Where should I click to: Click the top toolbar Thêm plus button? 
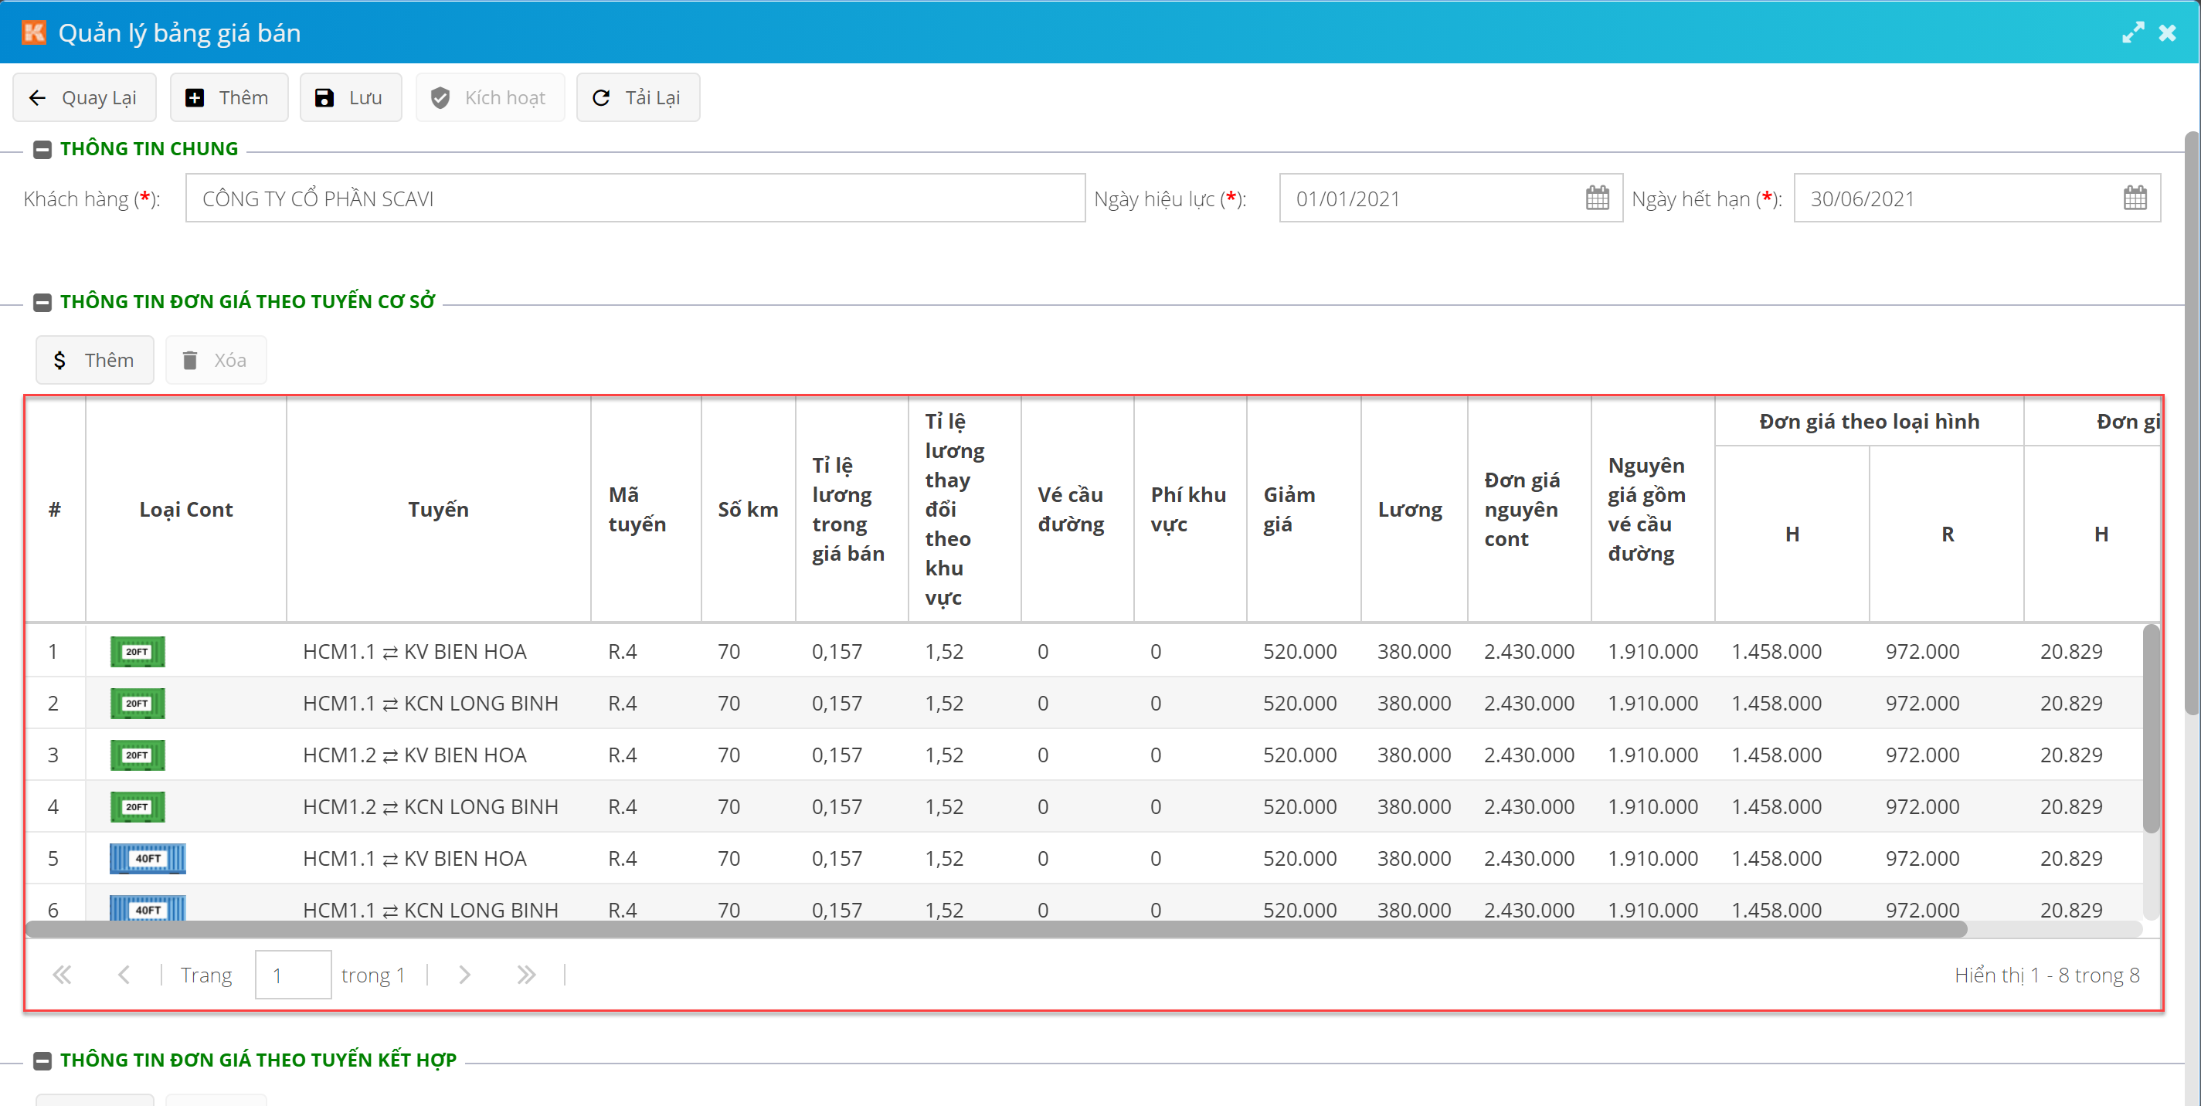click(x=228, y=97)
